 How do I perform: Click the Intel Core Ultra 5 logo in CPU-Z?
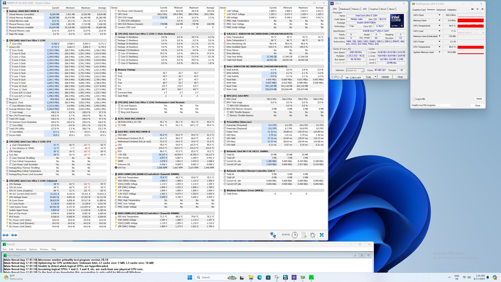coord(397,21)
